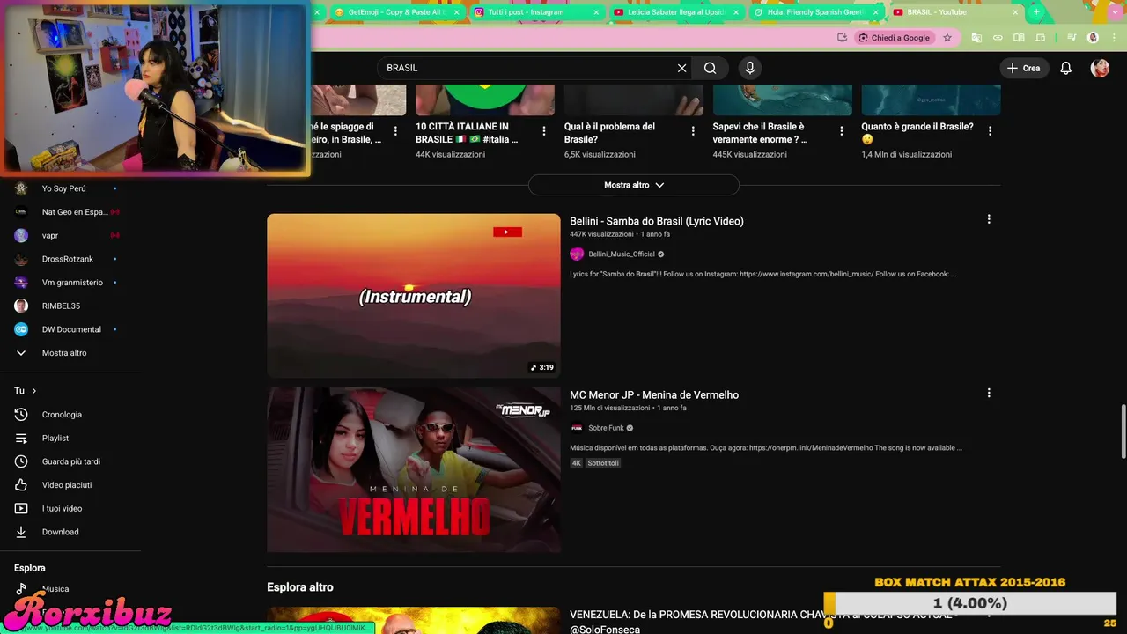
Task: Open options for 10 CITTÀ ITALIANE video
Action: (544, 131)
